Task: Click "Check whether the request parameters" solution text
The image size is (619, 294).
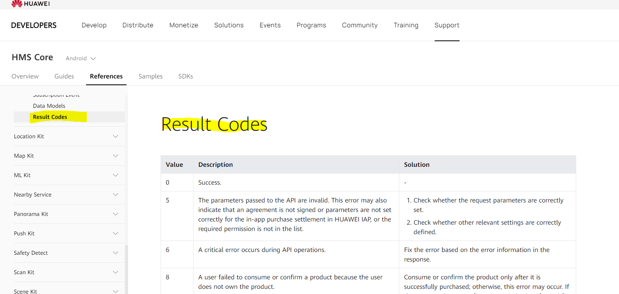Action: pyautogui.click(x=489, y=205)
